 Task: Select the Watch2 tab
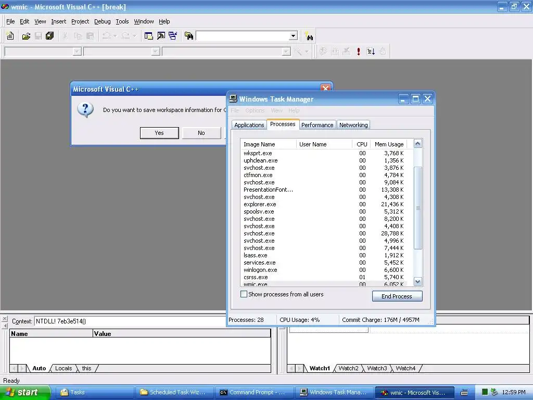pos(348,368)
